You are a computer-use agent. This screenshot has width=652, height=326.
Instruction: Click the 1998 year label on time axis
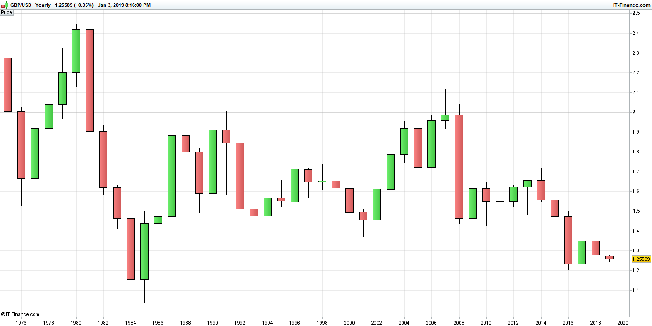pos(322,323)
